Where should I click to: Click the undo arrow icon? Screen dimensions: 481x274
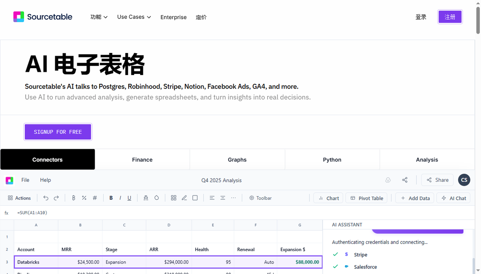coord(46,198)
